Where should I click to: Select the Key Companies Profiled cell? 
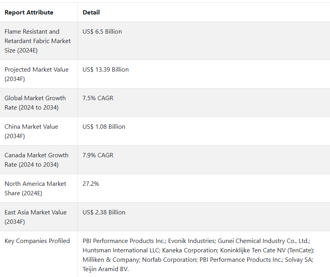[37, 241]
